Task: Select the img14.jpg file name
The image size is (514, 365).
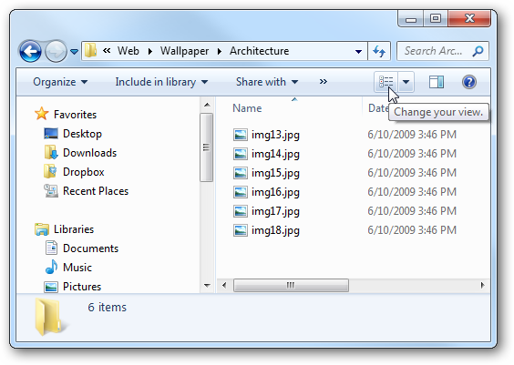Action: pyautogui.click(x=275, y=154)
